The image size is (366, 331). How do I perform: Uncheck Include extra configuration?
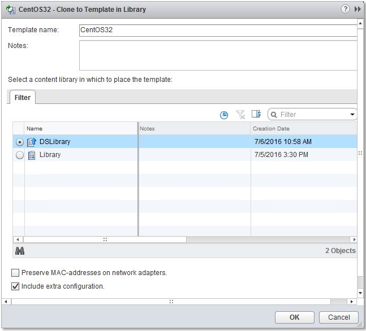point(15,286)
